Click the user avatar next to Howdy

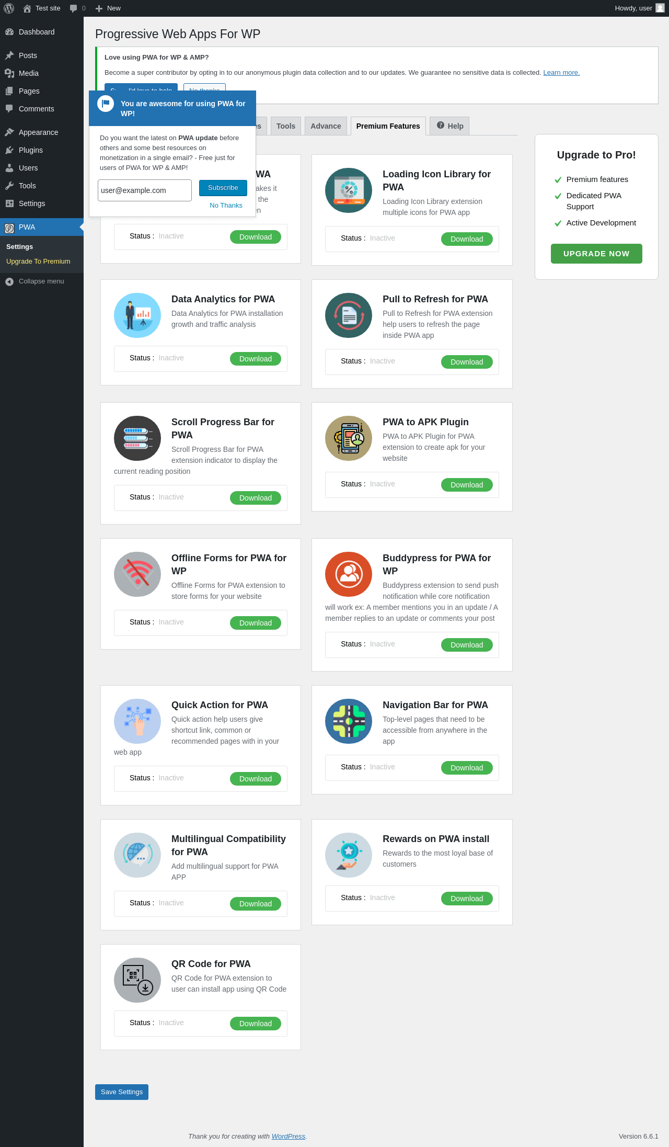point(660,8)
